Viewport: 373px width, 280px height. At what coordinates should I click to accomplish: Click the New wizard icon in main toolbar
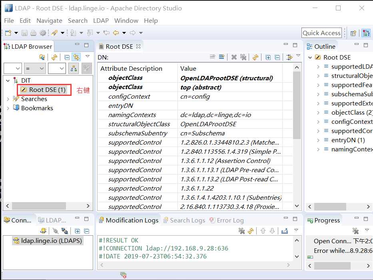pyautogui.click(x=8, y=33)
